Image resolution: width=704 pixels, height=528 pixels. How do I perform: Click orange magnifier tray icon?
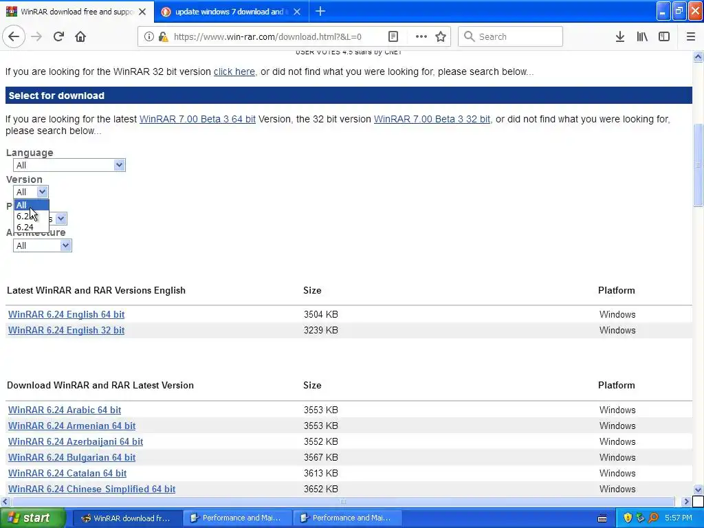tap(653, 518)
